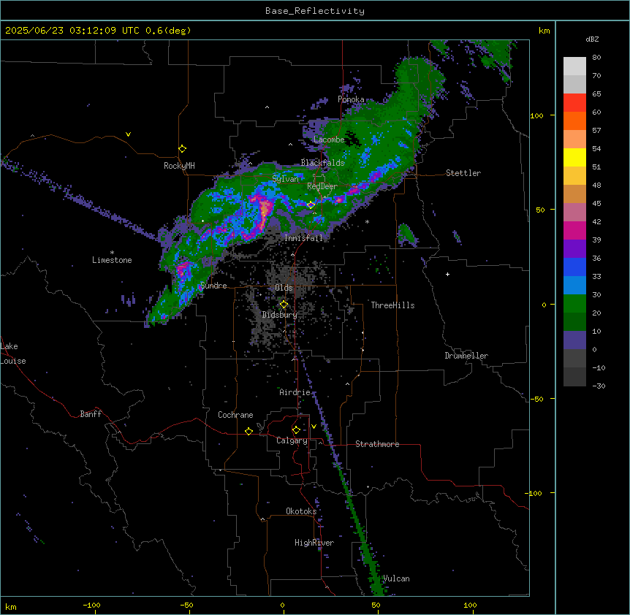This screenshot has height=615, width=630.
Task: Select the Innisfail label
Action: coord(303,238)
